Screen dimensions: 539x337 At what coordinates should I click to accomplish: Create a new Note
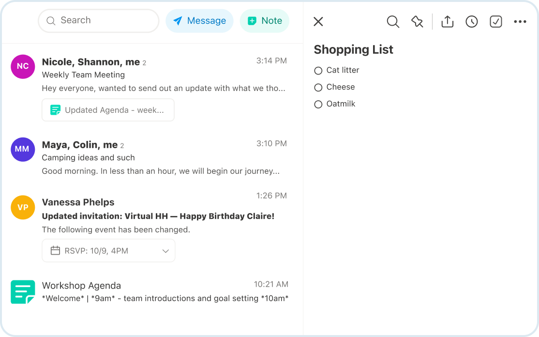coord(265,21)
